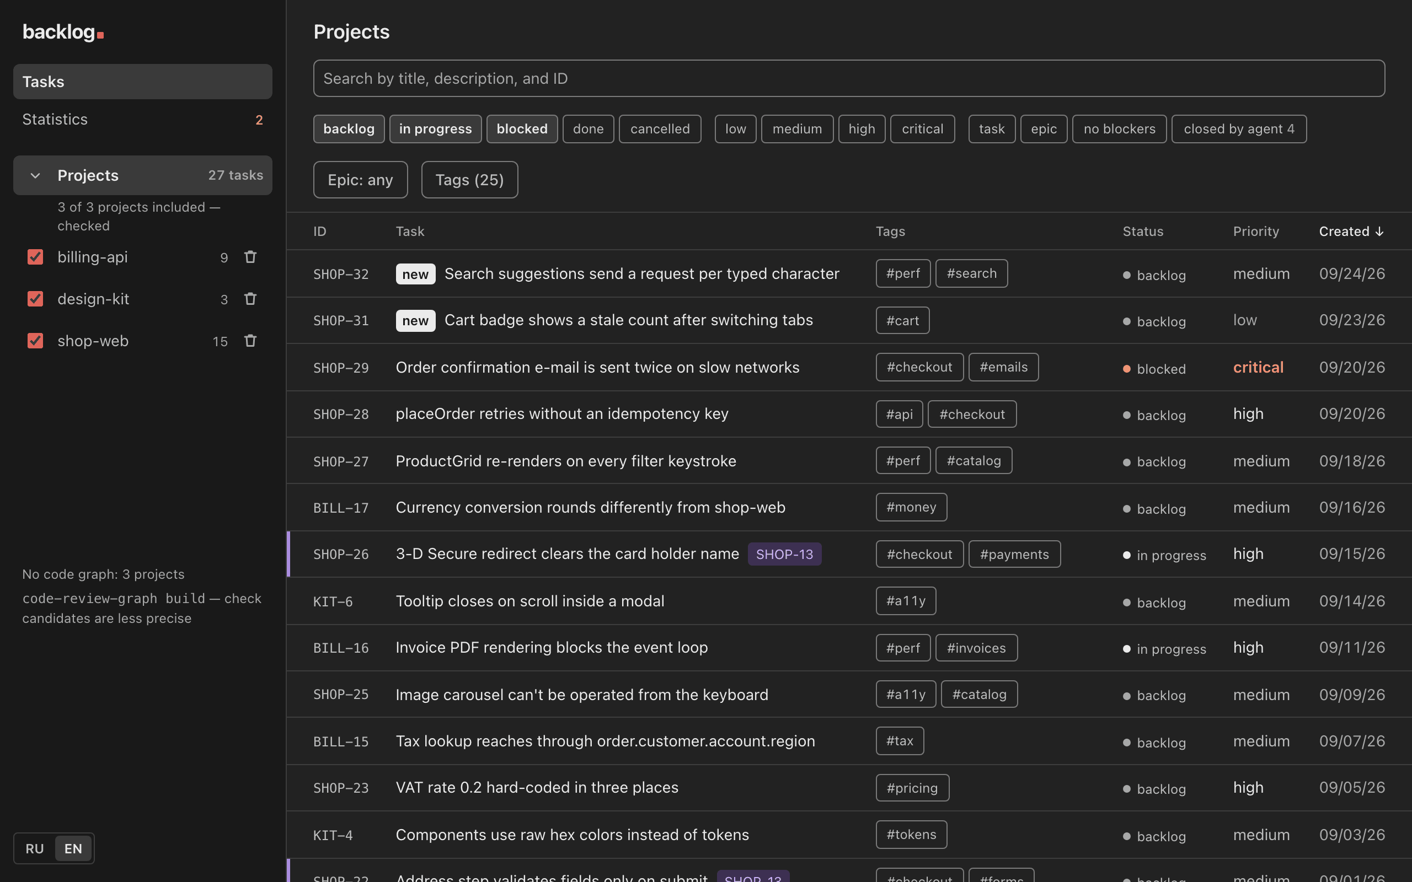Remove shop-web using its trash icon
This screenshot has height=882, width=1412.
point(250,341)
